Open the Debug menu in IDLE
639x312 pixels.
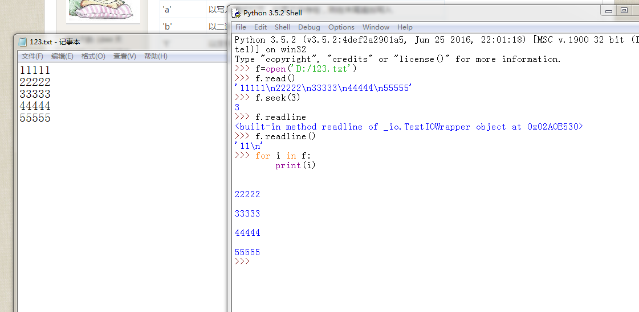(309, 27)
